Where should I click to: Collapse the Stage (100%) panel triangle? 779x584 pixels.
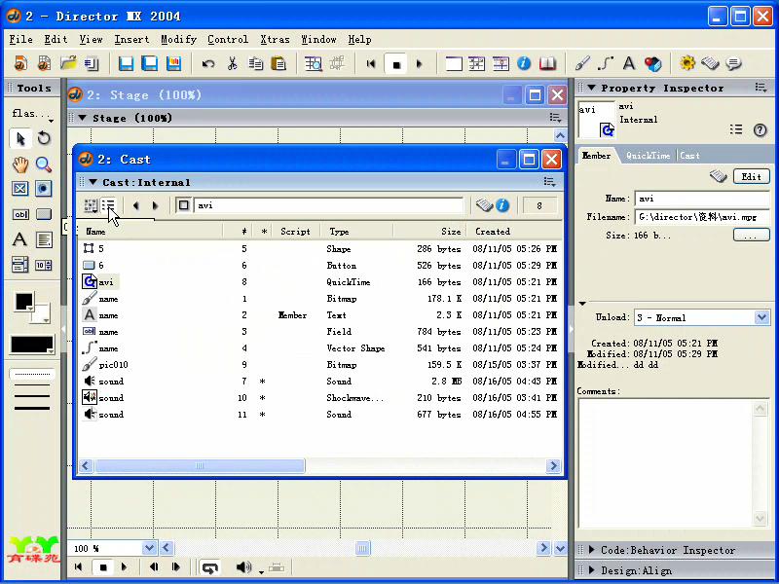tap(83, 118)
